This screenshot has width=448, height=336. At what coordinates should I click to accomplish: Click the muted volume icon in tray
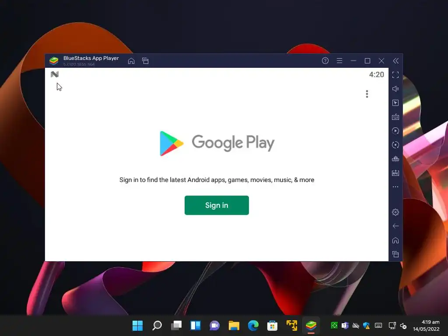(403, 325)
